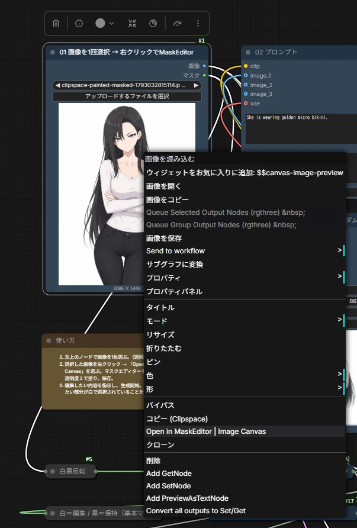Viewport: 357px width, 528px height.
Task: Click アップロードするファイルを選択 button
Action: tap(127, 96)
